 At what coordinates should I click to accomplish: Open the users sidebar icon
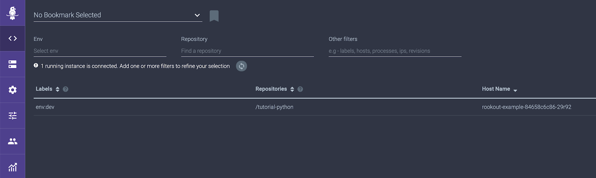coord(13,141)
